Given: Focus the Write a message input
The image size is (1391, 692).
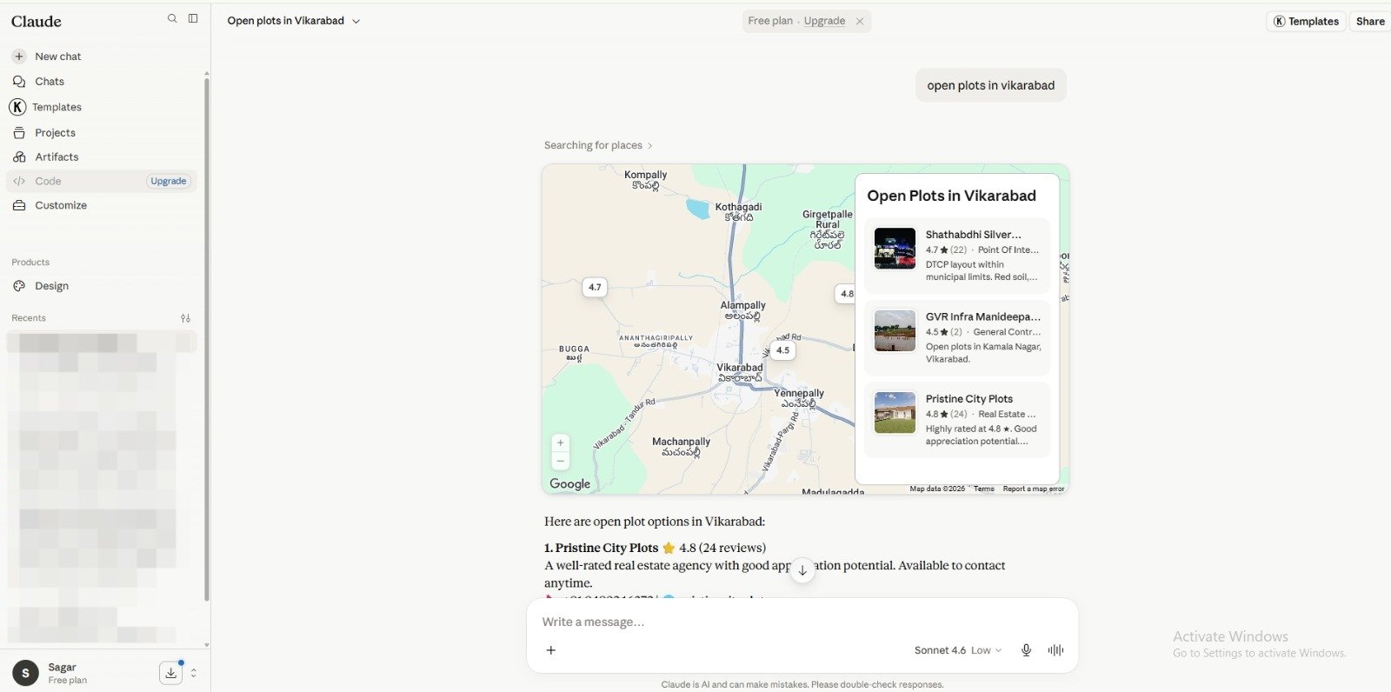Looking at the screenshot, I should [x=802, y=622].
